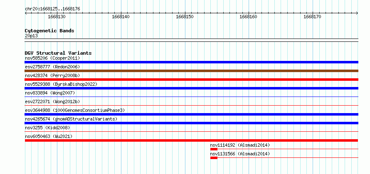Open variant esv2758777 (Redon2006) label
The image size is (370, 174).
pos(52,67)
